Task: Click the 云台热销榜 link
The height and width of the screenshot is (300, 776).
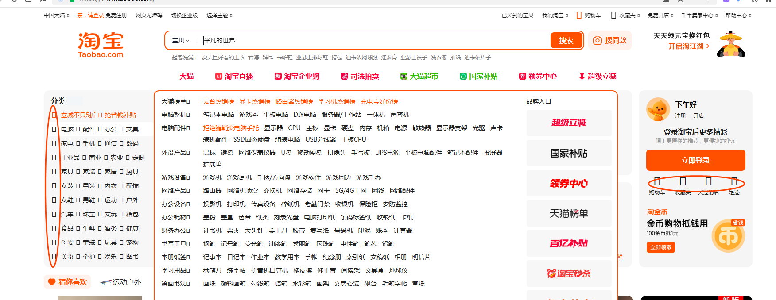Action: [x=218, y=101]
